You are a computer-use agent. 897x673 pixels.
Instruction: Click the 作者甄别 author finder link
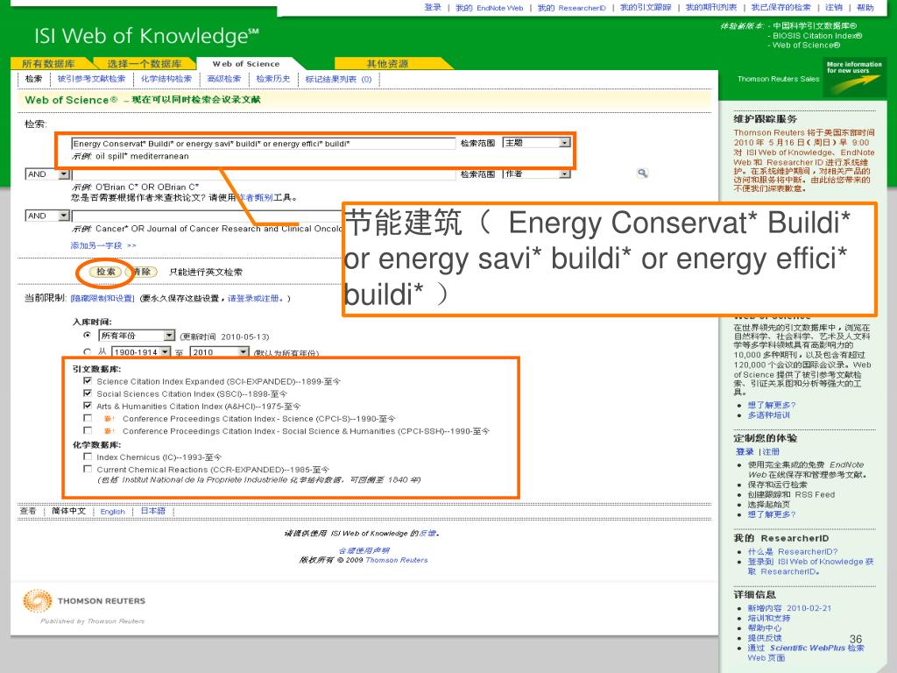tap(255, 197)
